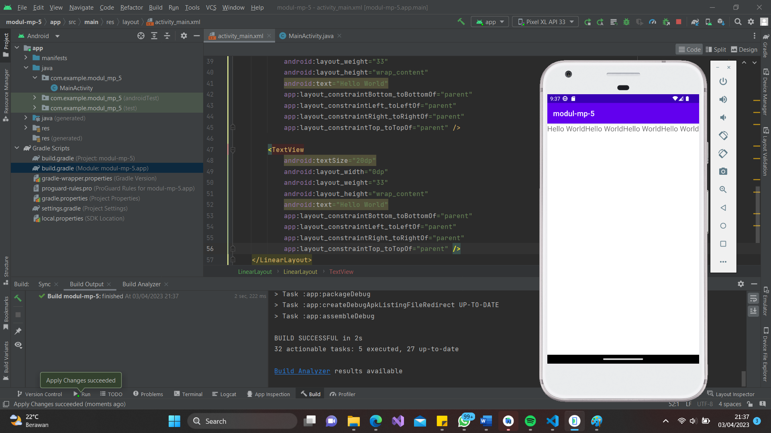
Task: Capture a screenshot of the emulator
Action: tap(723, 172)
